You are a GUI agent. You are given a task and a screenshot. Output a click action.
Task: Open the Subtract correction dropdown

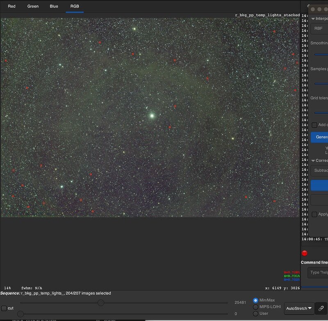point(320,170)
